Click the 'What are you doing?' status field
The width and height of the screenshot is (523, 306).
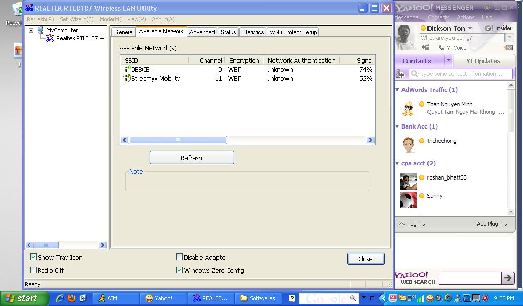(462, 38)
